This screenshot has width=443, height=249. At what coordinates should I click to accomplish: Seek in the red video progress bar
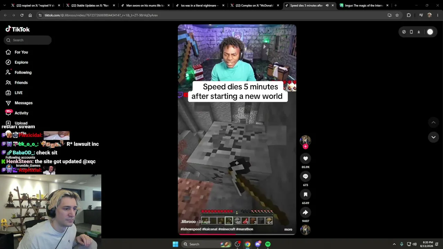pyautogui.click(x=237, y=234)
